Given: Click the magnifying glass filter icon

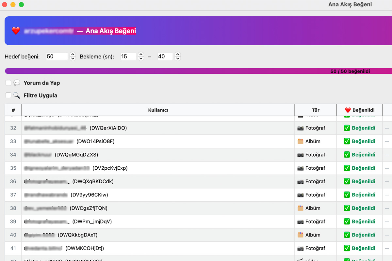Looking at the screenshot, I should pyautogui.click(x=17, y=95).
